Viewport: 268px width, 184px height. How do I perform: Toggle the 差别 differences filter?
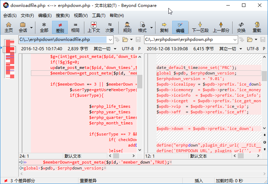[60, 27]
